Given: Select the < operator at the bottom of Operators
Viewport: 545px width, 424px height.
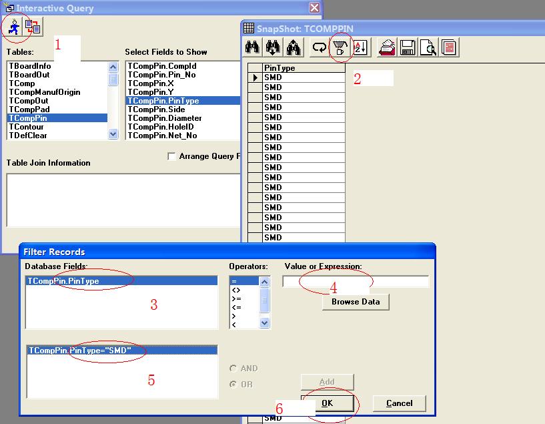Looking at the screenshot, I should tap(245, 324).
